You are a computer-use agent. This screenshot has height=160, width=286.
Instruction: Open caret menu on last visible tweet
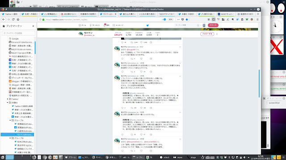point(180,139)
